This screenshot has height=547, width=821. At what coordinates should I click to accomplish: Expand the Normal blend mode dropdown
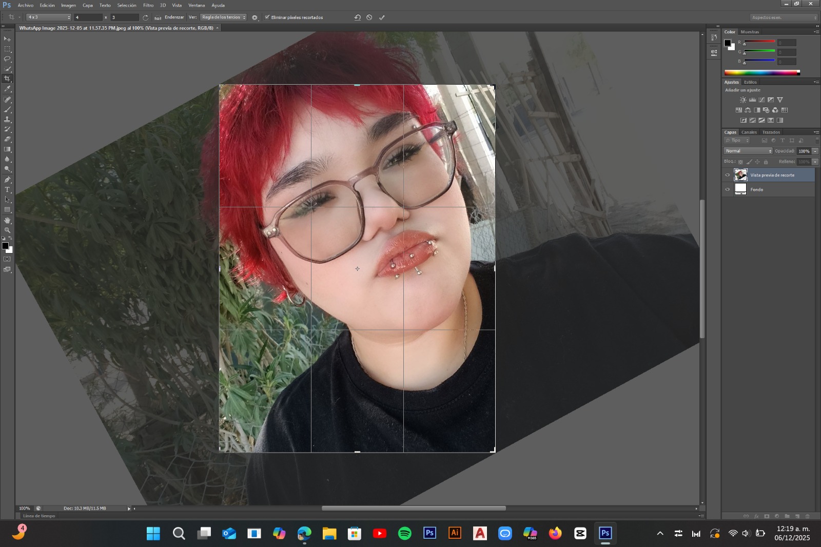[748, 151]
